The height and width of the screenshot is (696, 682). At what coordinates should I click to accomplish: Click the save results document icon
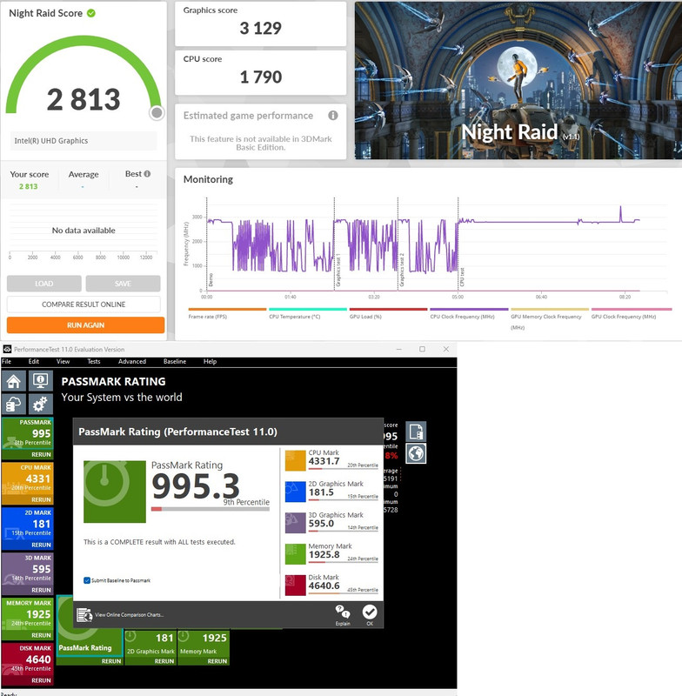[416, 432]
